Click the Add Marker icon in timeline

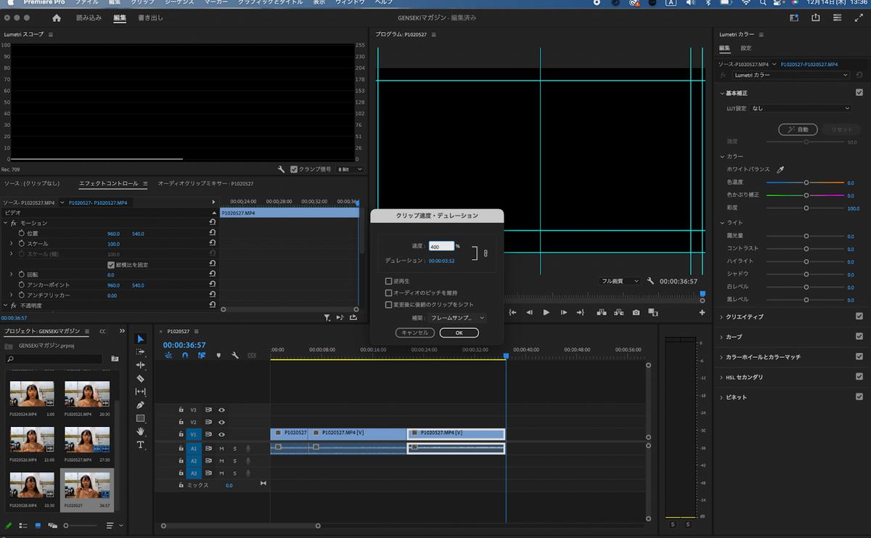click(218, 356)
